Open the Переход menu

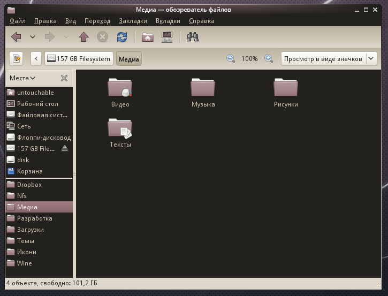pyautogui.click(x=97, y=21)
